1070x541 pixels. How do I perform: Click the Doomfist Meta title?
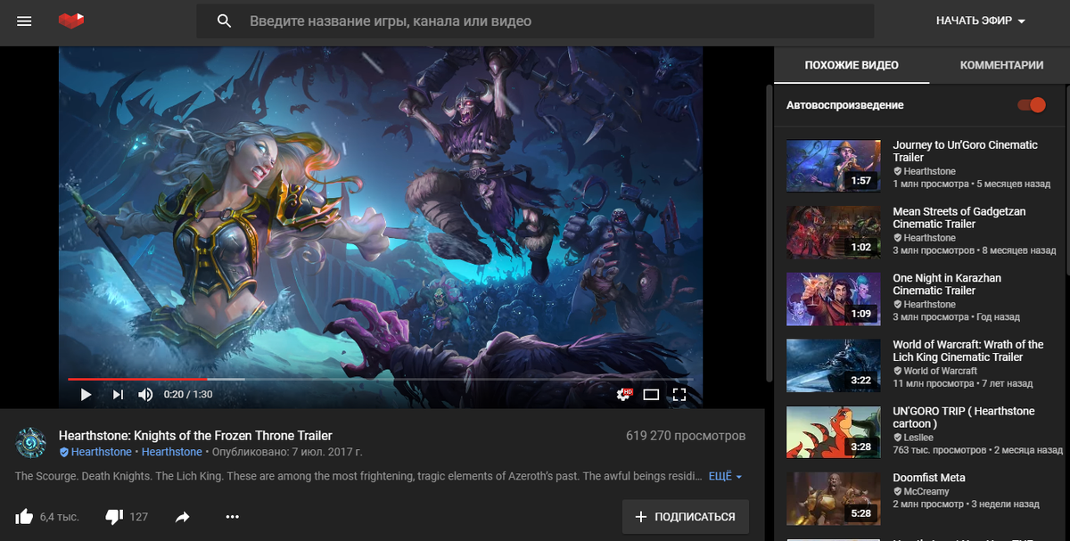929,478
